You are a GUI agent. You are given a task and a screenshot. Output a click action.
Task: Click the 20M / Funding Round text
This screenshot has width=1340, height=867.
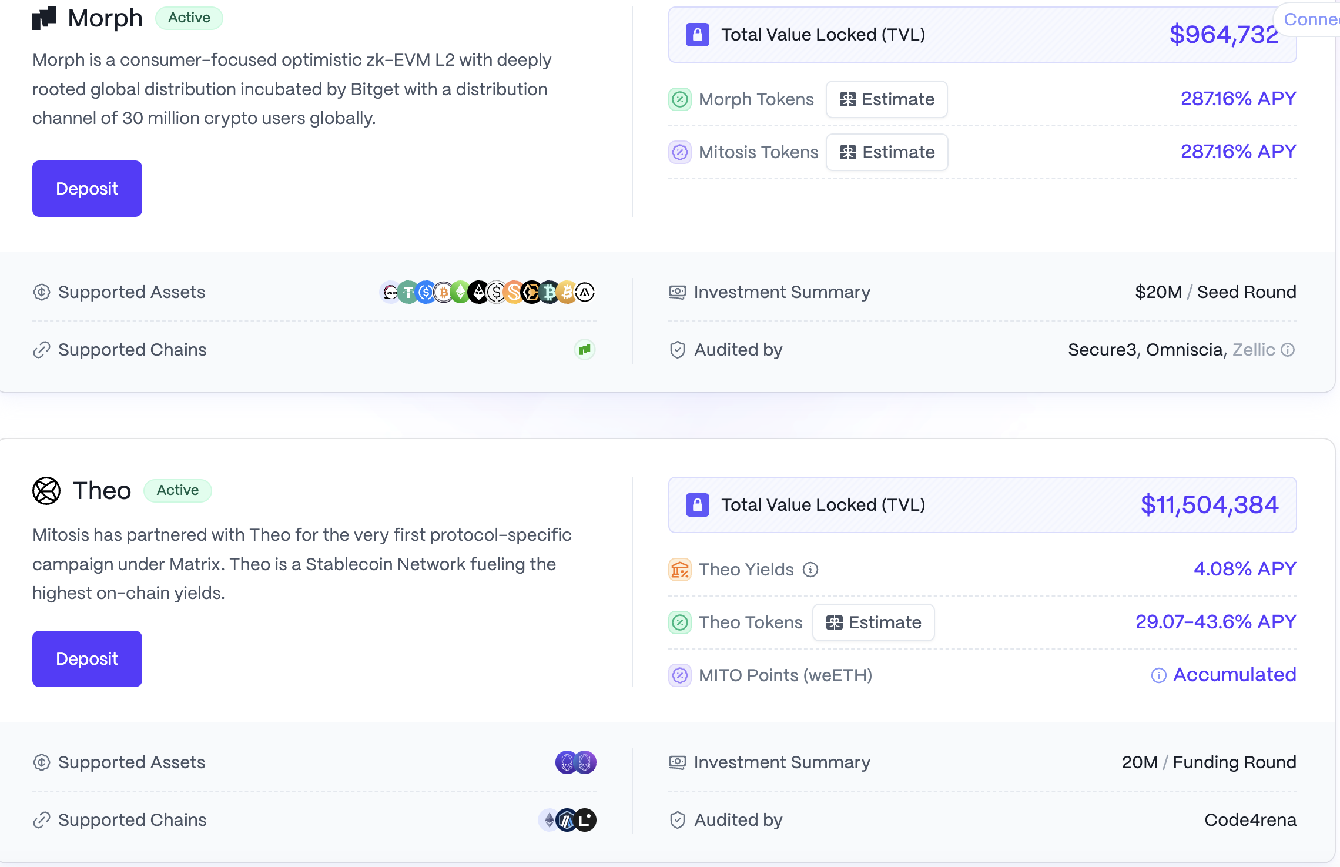pos(1209,762)
